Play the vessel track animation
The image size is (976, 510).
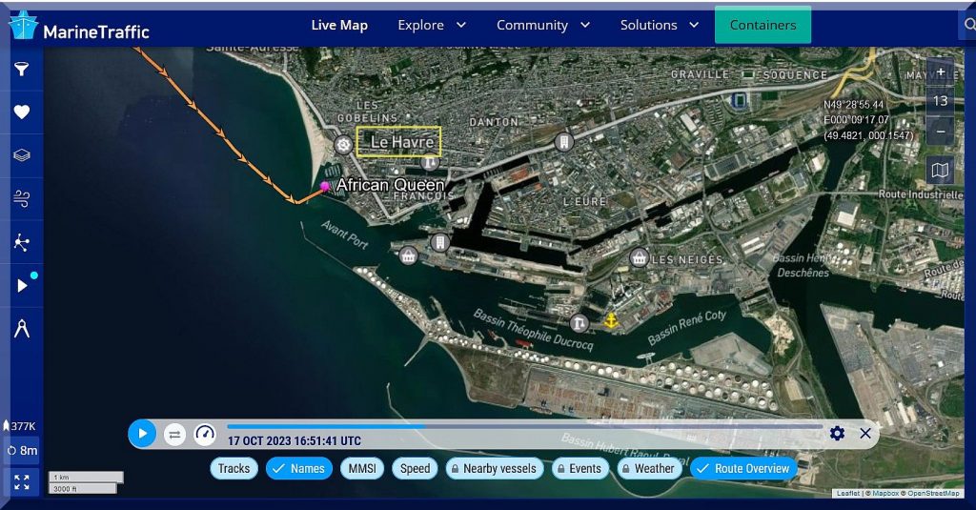(142, 434)
